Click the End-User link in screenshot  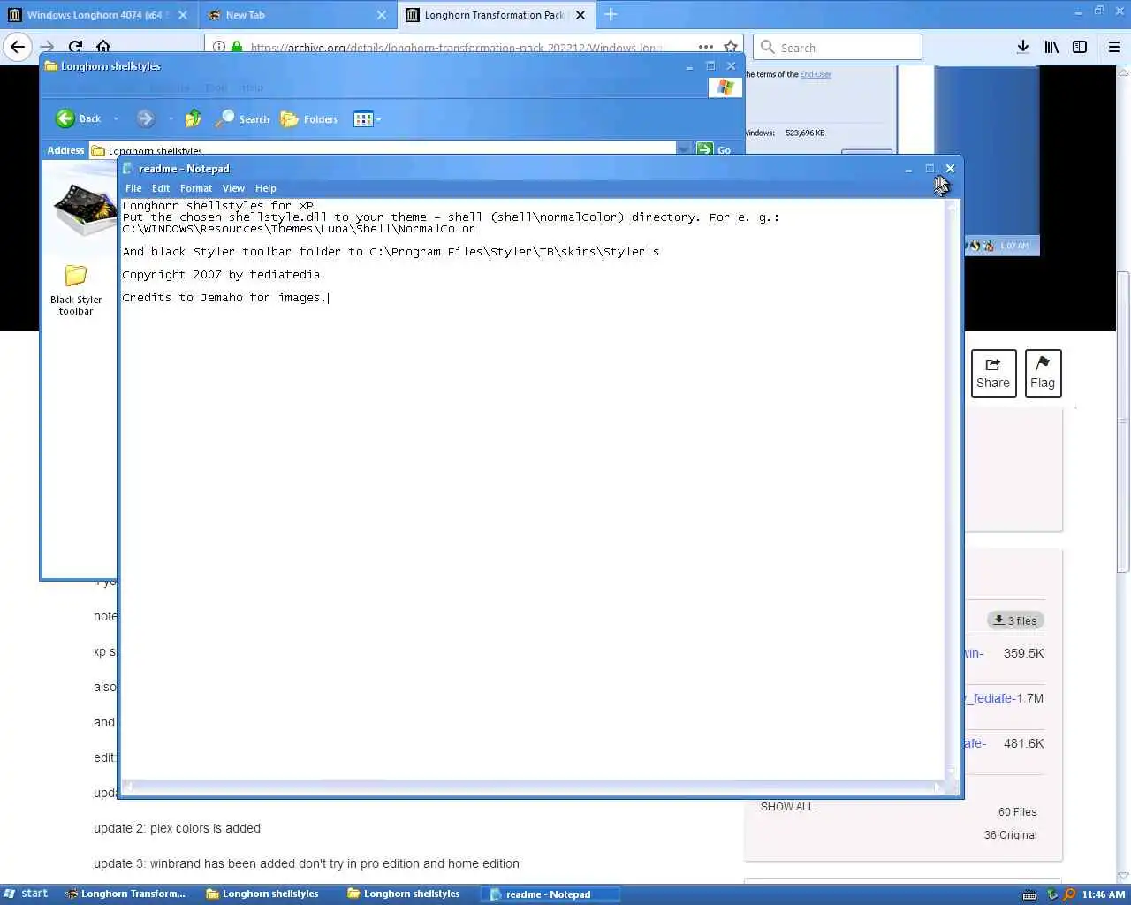(x=816, y=74)
